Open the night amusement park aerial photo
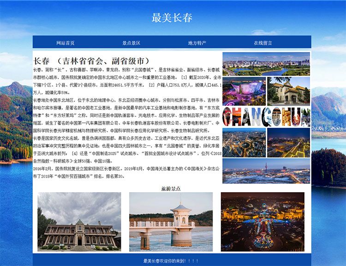The image size is (346, 266). pyautogui.click(x=262, y=221)
